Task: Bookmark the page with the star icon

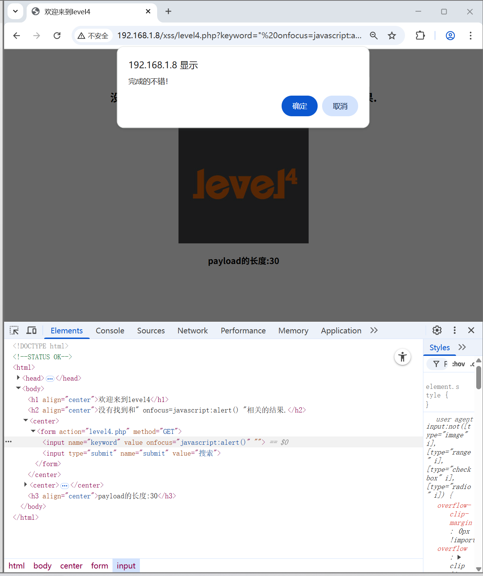Action: 391,35
